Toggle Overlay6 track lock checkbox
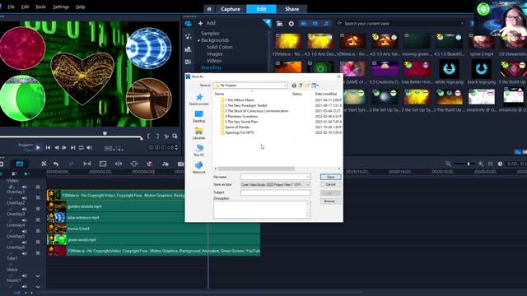Screen dimensions: 527x296 (38, 253)
